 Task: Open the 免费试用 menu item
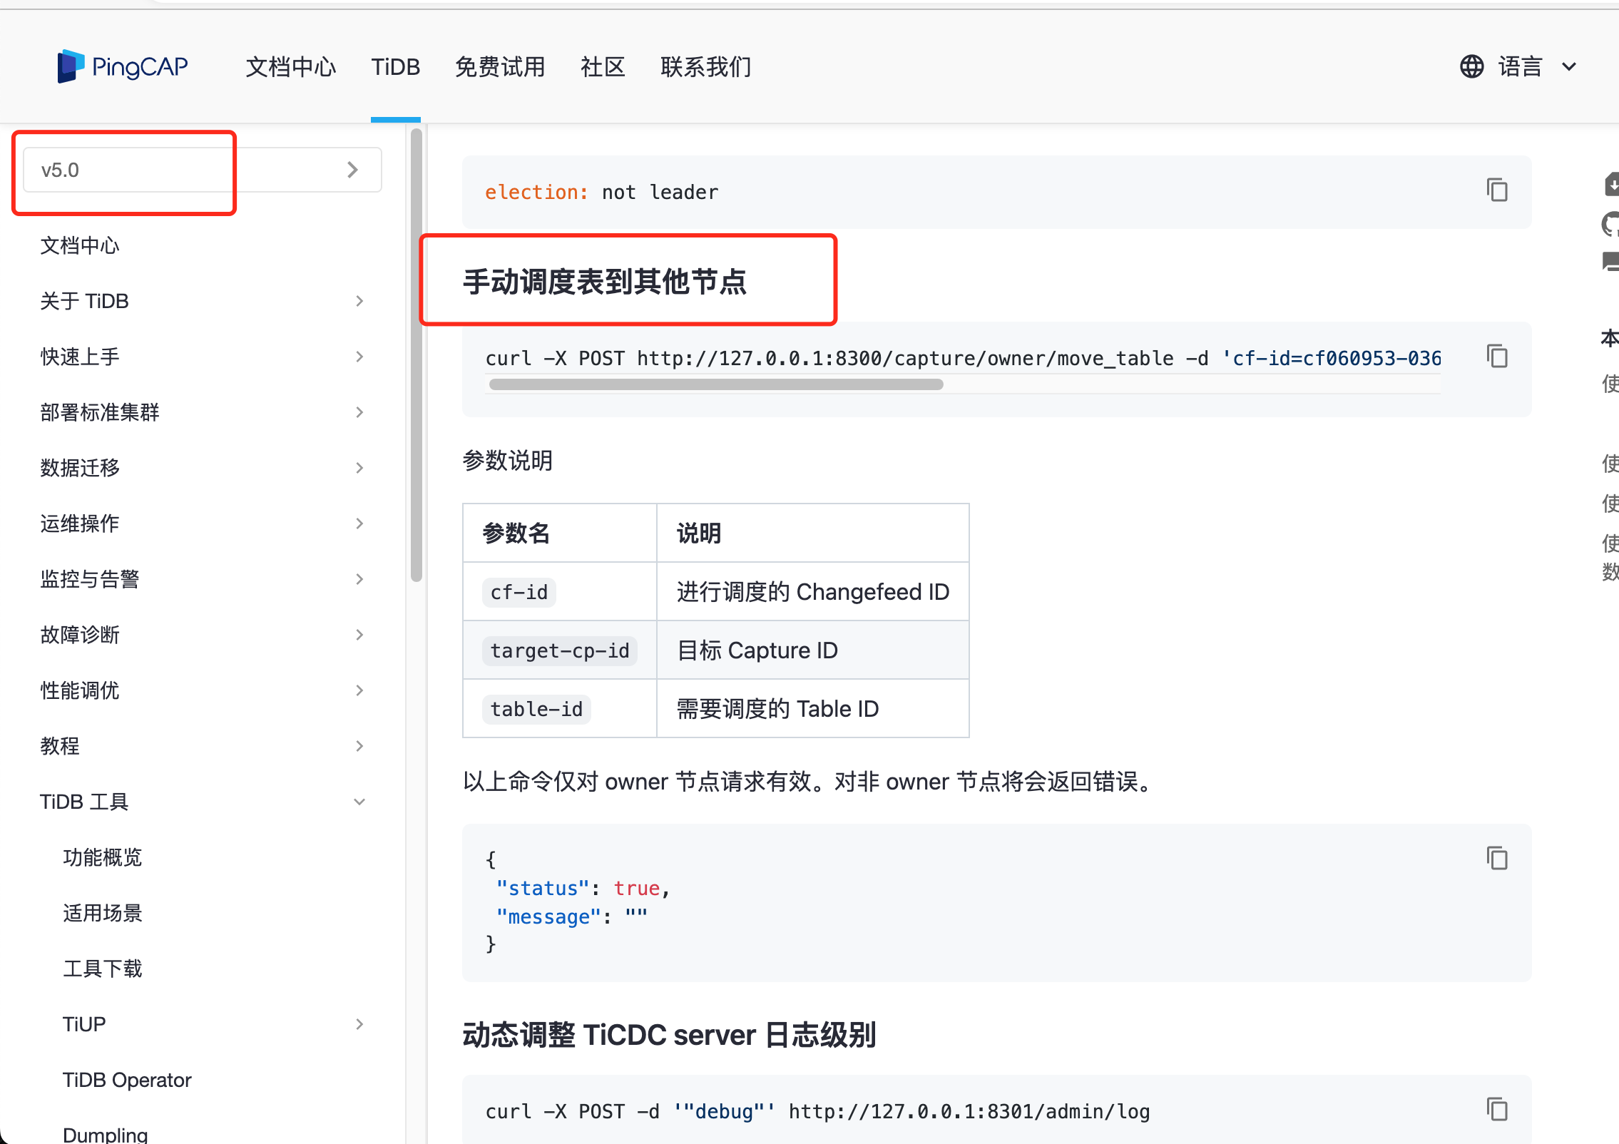(x=500, y=66)
